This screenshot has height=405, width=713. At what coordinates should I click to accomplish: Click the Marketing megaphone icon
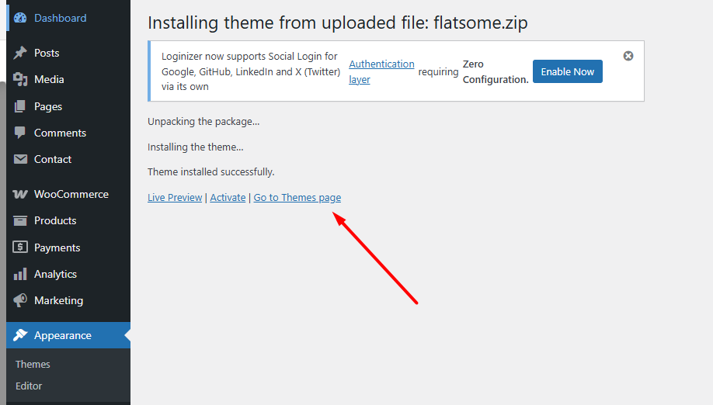pyautogui.click(x=20, y=300)
